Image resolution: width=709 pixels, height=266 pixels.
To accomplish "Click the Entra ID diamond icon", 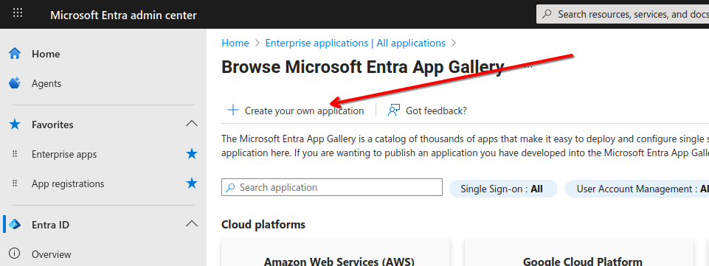I will [15, 225].
